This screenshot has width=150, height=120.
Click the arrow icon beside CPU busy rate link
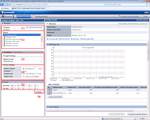point(47,39)
